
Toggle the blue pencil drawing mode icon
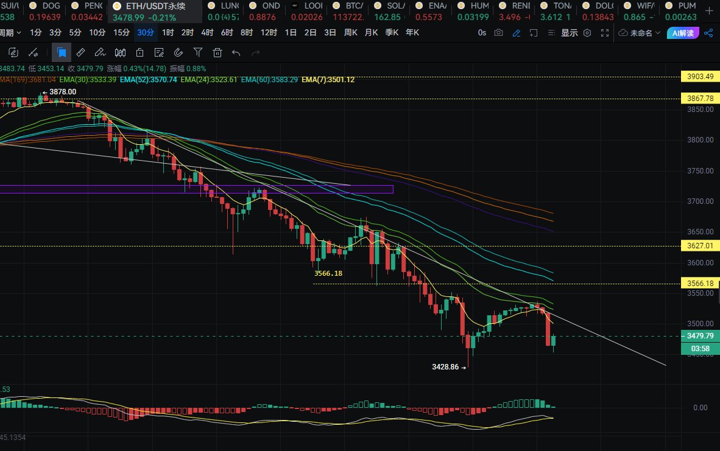[516, 33]
